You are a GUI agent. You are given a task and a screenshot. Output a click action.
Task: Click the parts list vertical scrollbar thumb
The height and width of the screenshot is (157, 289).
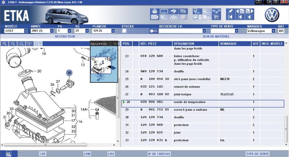pyautogui.click(x=286, y=129)
